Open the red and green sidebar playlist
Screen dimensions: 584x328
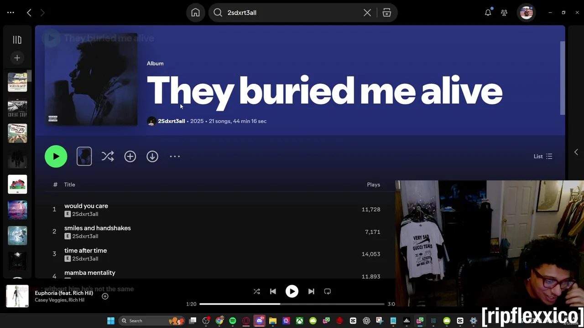tap(17, 184)
